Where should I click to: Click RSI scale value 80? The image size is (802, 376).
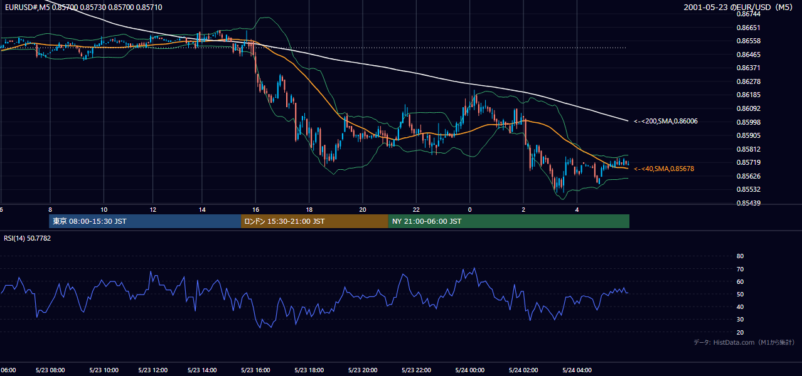pyautogui.click(x=740, y=256)
